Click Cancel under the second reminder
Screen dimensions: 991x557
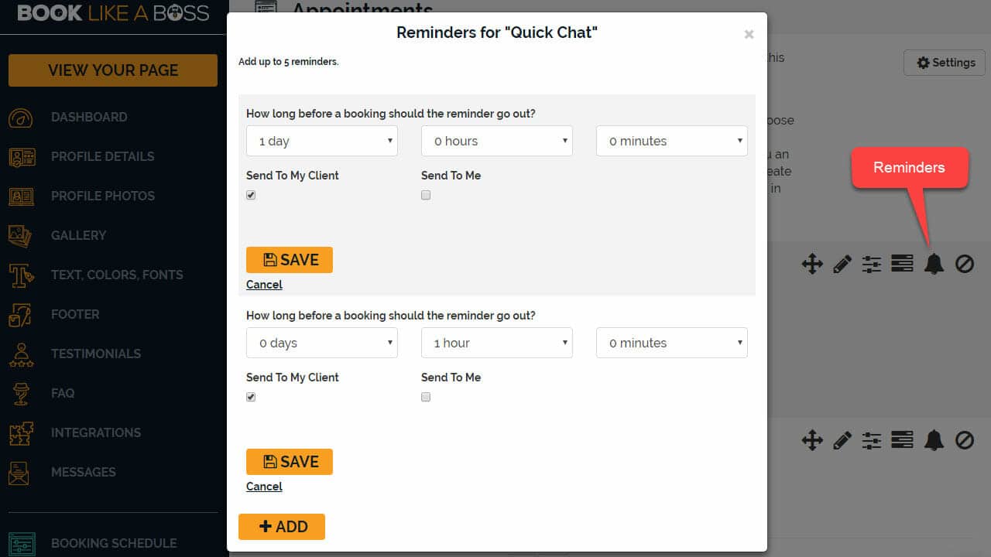click(x=263, y=487)
